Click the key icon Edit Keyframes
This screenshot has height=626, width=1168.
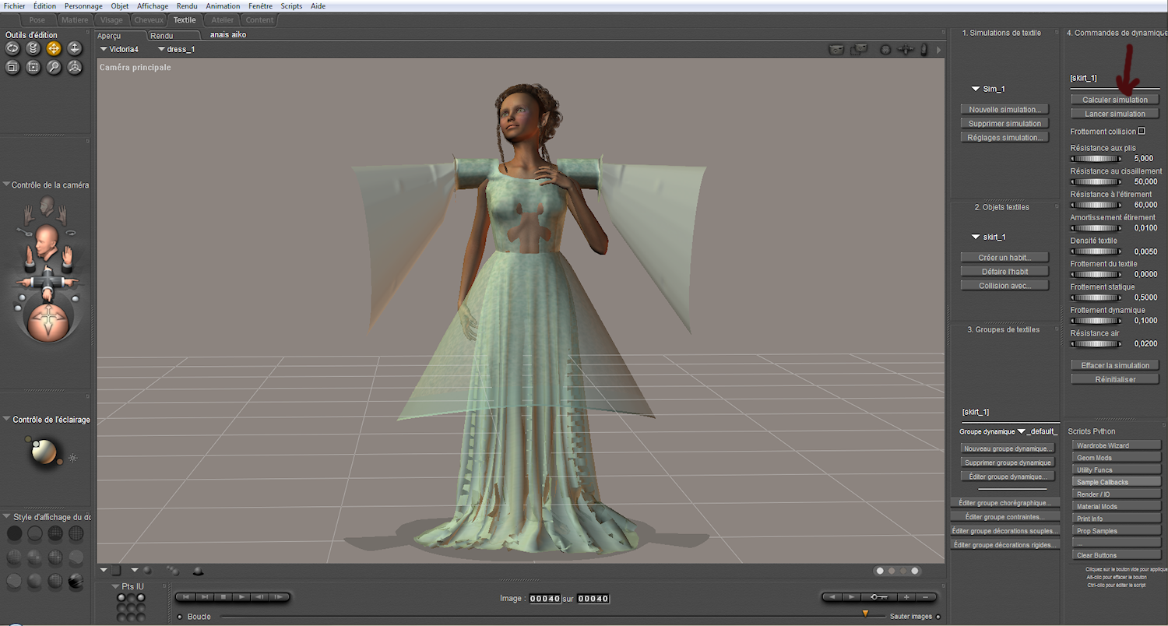coord(878,597)
